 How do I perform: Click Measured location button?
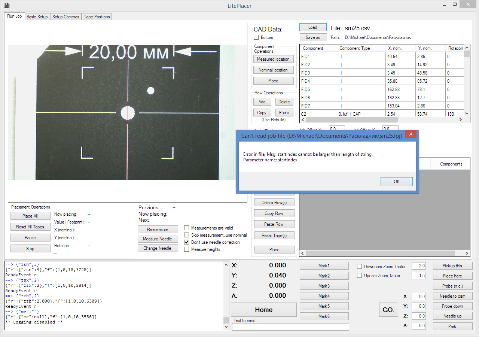pos(273,59)
